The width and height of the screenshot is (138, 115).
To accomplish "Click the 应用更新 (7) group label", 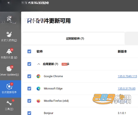I will pos(51,64).
